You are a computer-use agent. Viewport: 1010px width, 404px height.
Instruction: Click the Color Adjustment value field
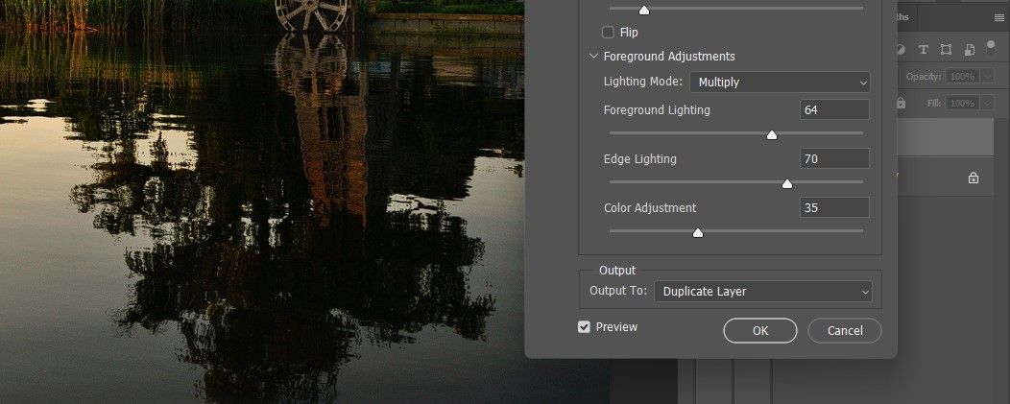pos(833,207)
